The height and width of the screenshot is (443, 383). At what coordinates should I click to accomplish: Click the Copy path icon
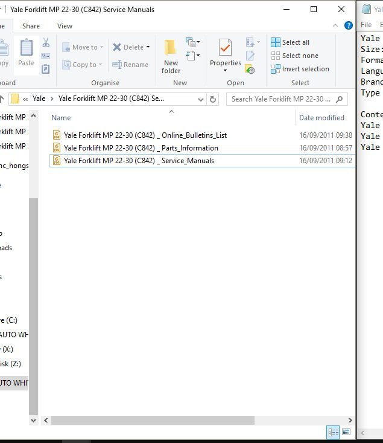pos(46,56)
